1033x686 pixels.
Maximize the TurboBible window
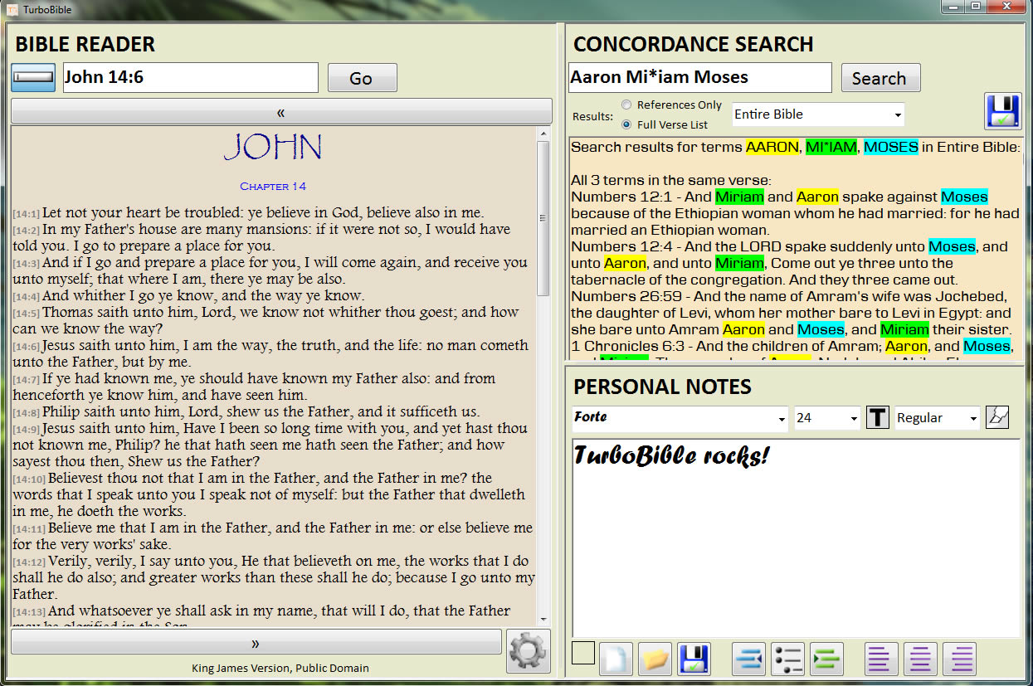[x=976, y=7]
